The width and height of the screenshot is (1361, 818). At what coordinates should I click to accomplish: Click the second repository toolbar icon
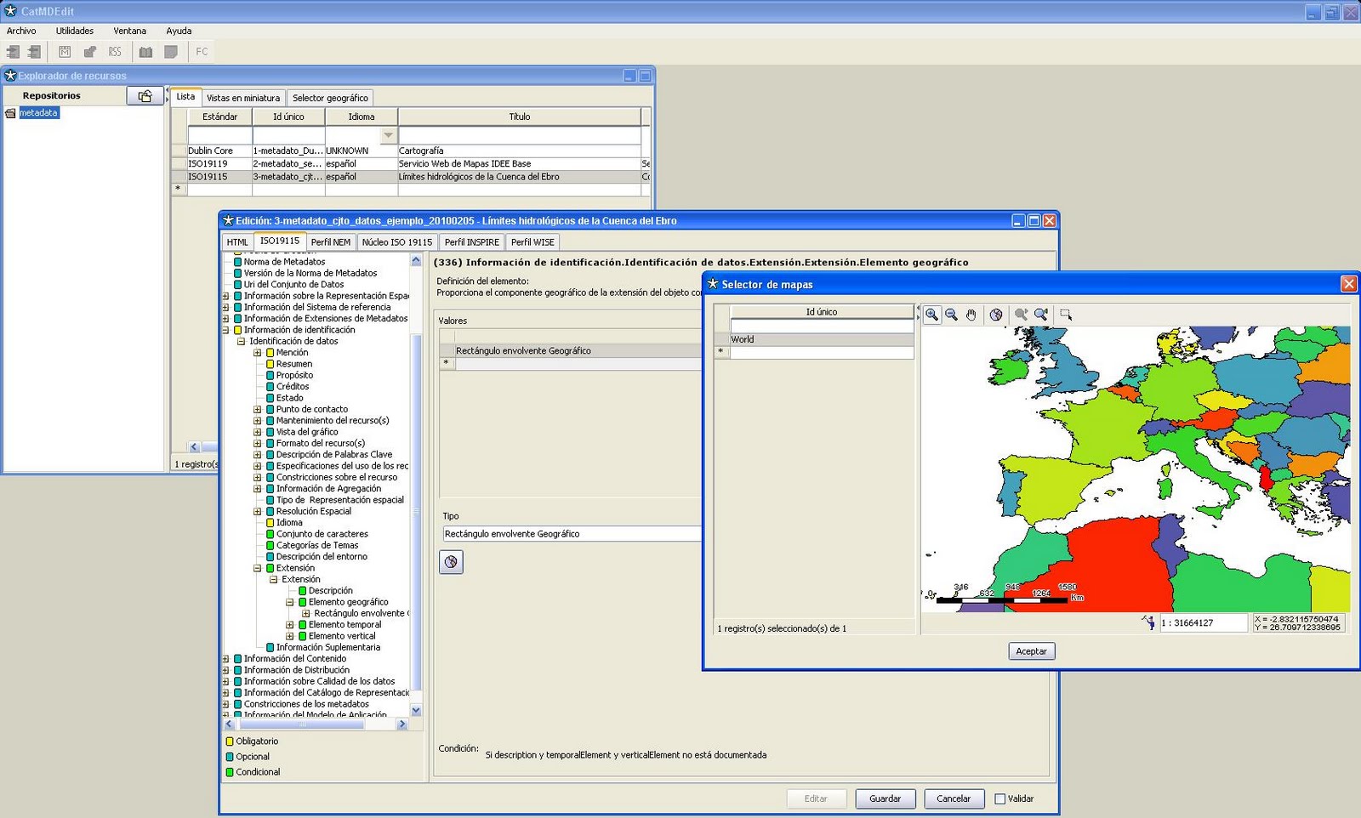pos(34,52)
